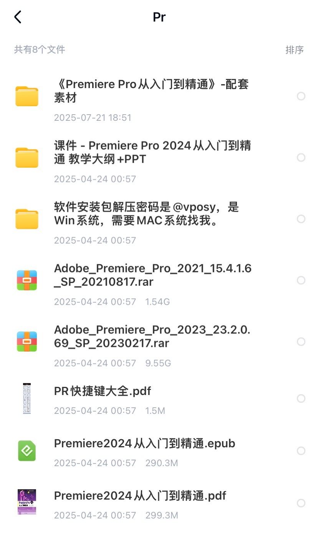Tap the Premiere Pro 2021 rar archive icon

27,280
